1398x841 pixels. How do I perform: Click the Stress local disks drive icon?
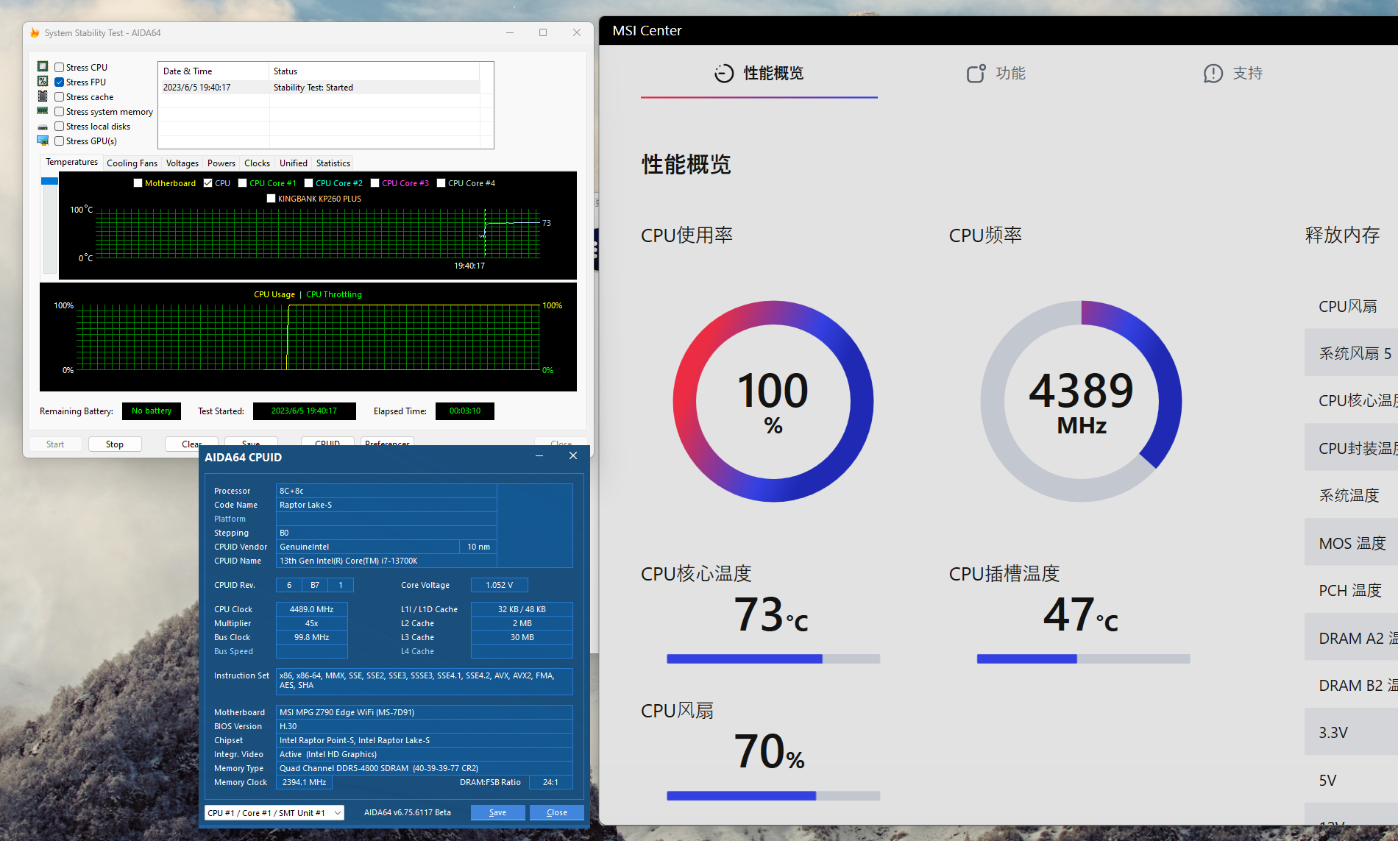pyautogui.click(x=43, y=127)
